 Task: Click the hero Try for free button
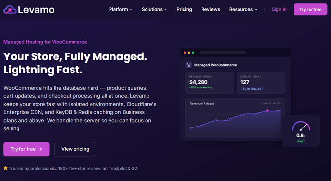[x=26, y=149]
